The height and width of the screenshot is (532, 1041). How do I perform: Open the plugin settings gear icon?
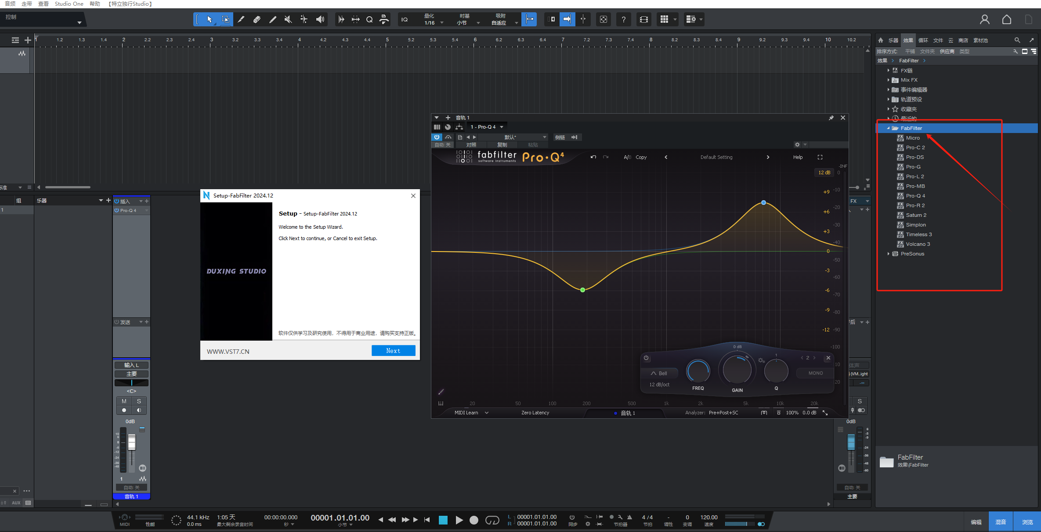[797, 144]
